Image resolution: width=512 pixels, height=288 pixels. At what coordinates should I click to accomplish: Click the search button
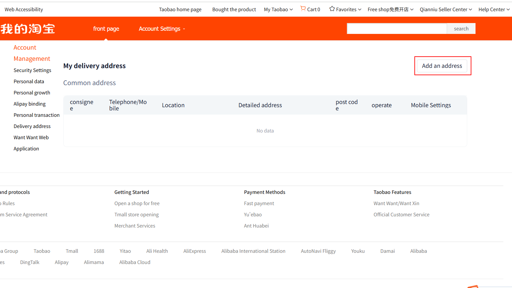pyautogui.click(x=461, y=29)
